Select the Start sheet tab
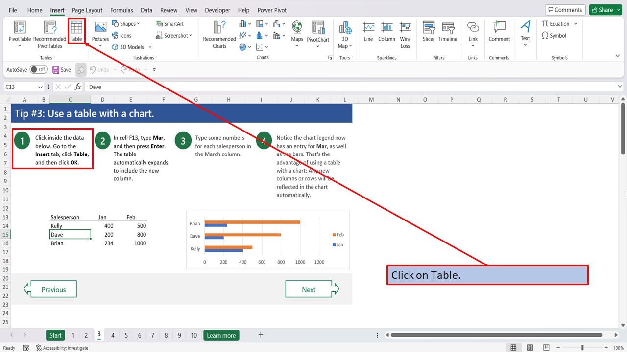The height and width of the screenshot is (352, 627). coord(55,335)
